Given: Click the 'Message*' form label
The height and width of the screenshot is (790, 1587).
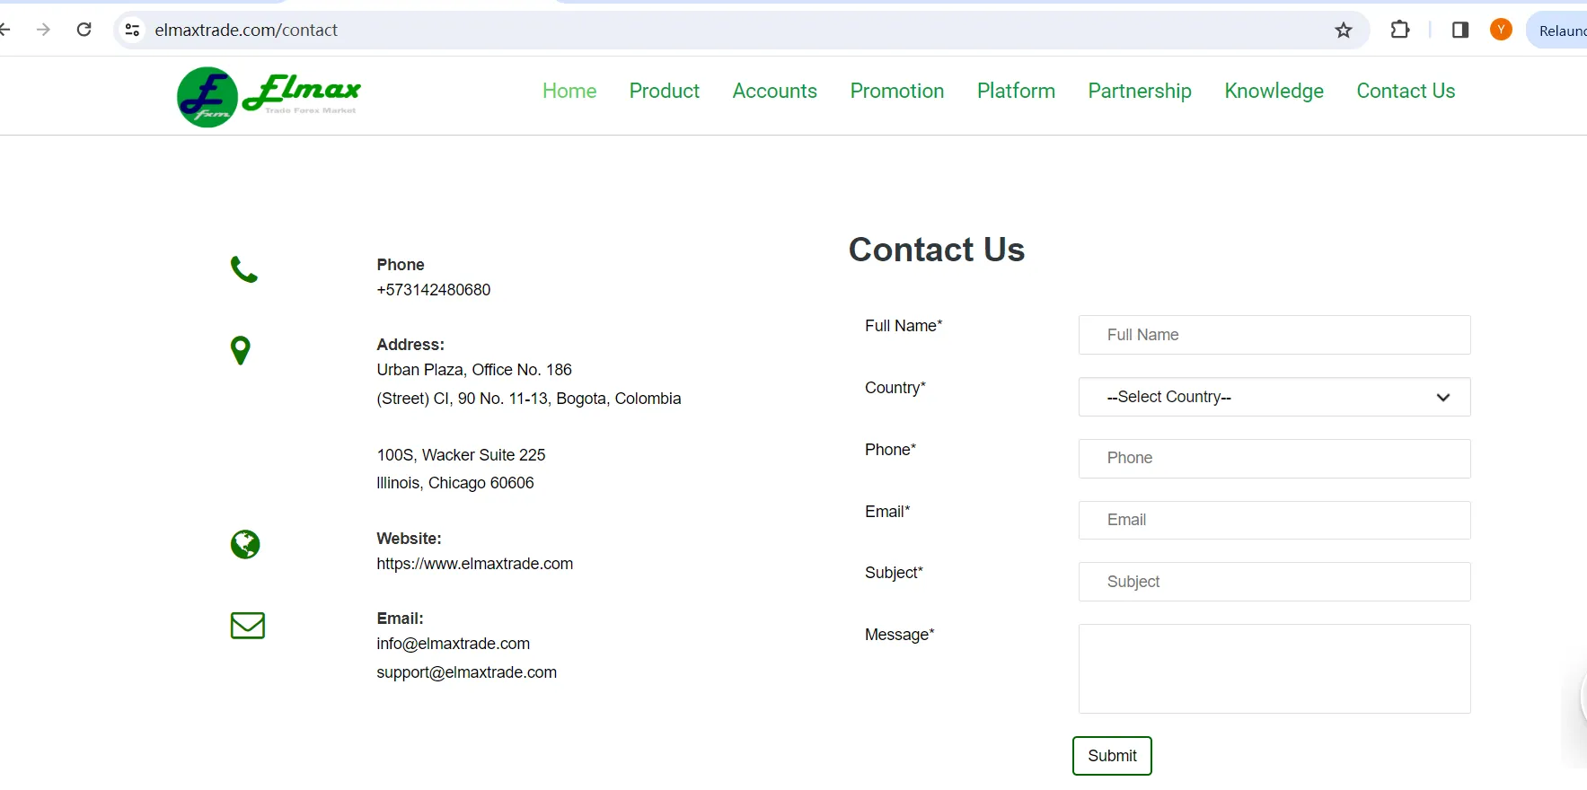Looking at the screenshot, I should point(900,635).
